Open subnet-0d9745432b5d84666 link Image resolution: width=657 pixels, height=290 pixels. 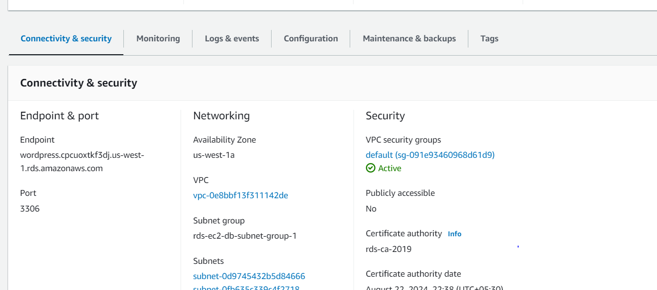point(249,276)
